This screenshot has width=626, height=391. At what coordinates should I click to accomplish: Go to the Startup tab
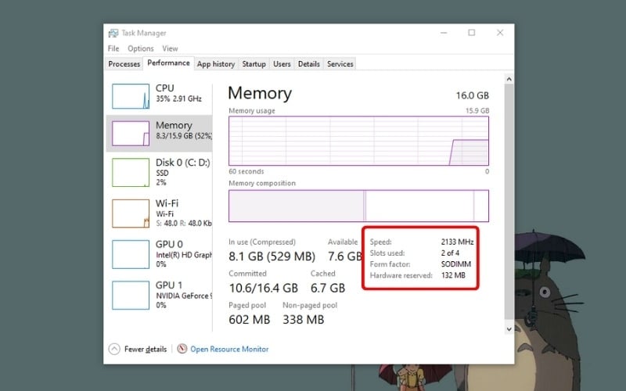point(254,64)
